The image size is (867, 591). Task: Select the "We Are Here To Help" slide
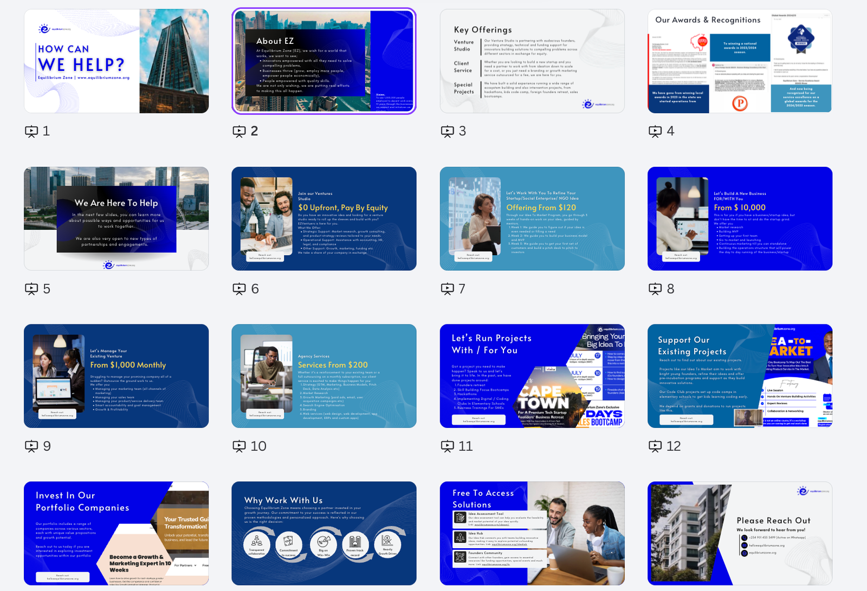pyautogui.click(x=116, y=218)
